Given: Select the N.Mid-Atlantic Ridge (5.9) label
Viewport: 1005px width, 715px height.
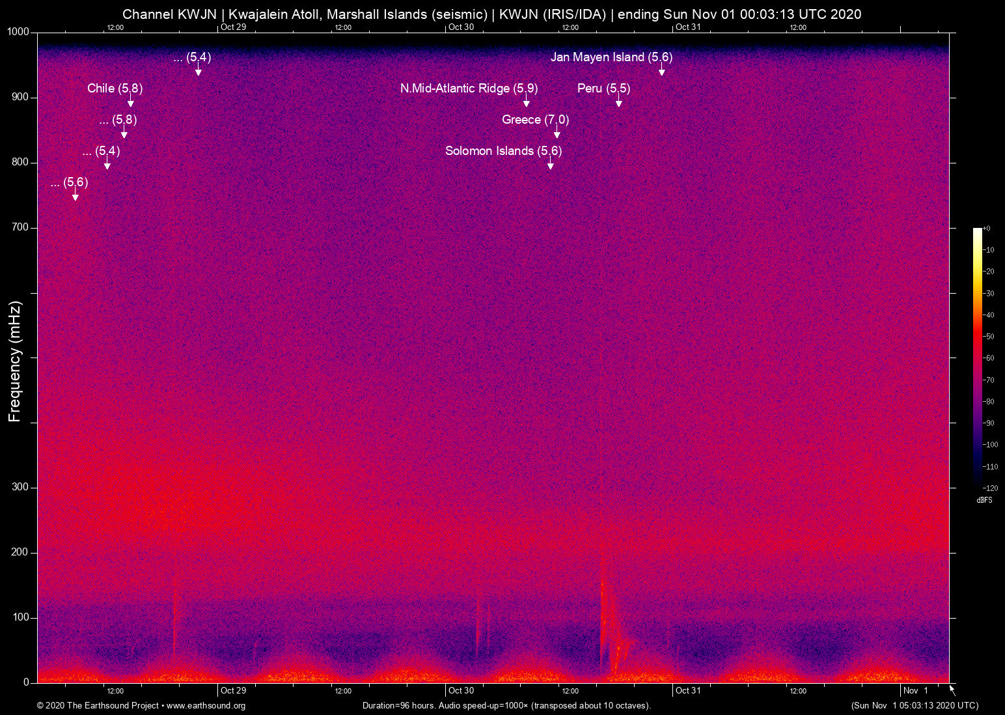Looking at the screenshot, I should [469, 89].
